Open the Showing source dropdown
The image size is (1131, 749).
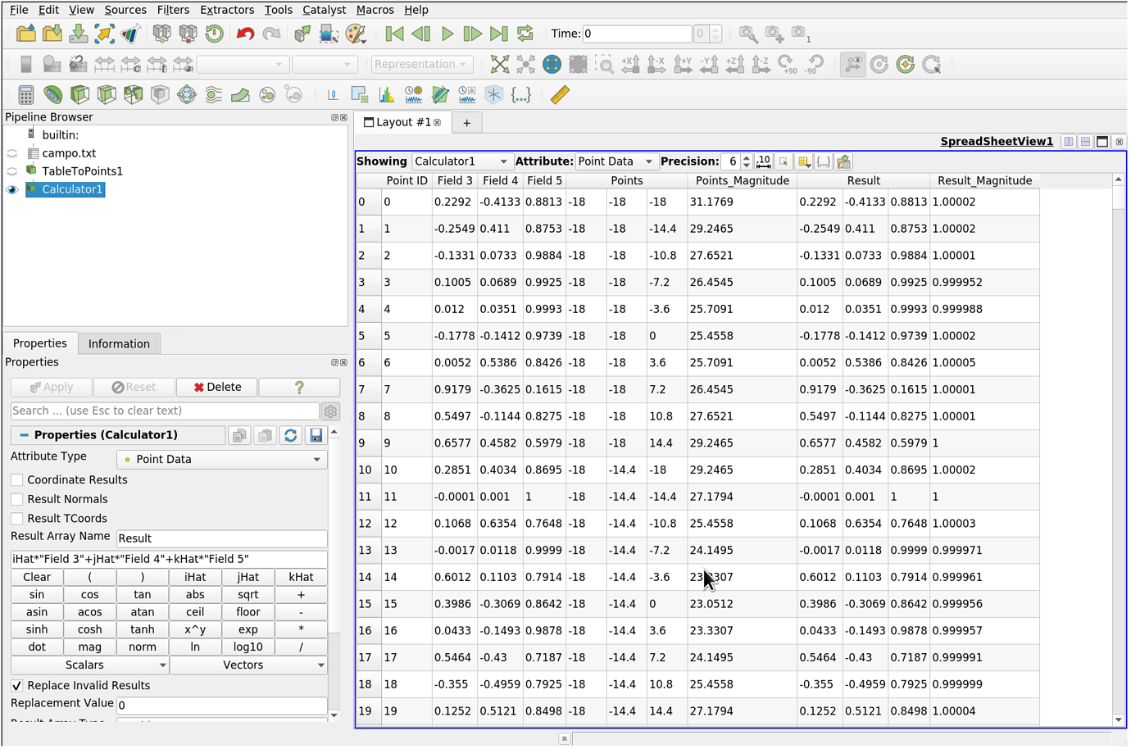point(463,161)
